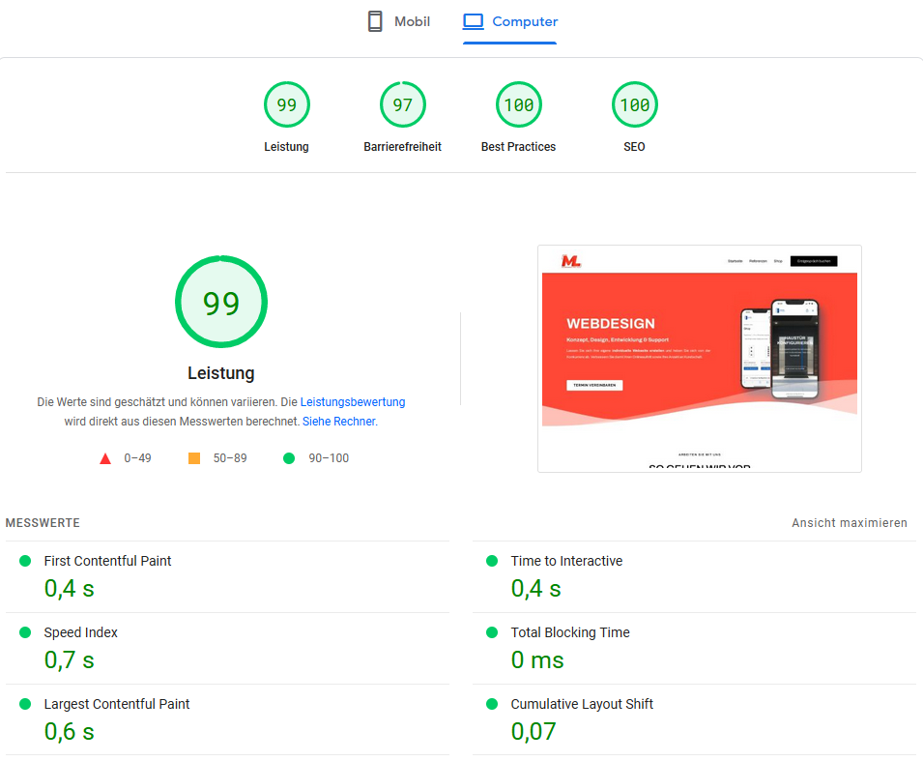Click the First Contentful Paint metric label
Screen dimensions: 923x761
pyautogui.click(x=107, y=561)
